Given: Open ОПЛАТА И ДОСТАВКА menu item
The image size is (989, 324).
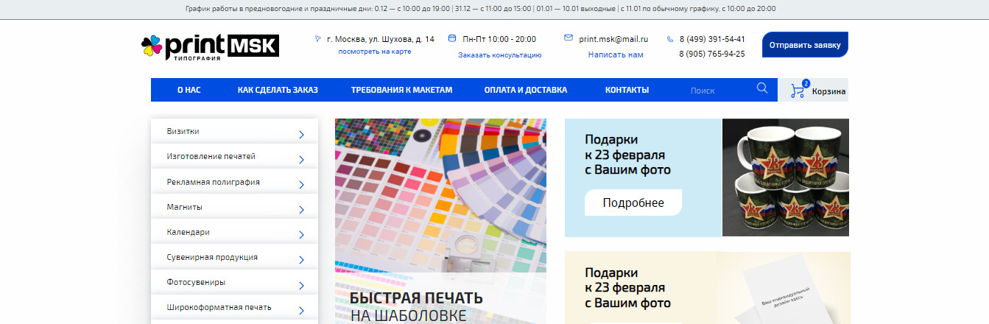Looking at the screenshot, I should (x=526, y=90).
